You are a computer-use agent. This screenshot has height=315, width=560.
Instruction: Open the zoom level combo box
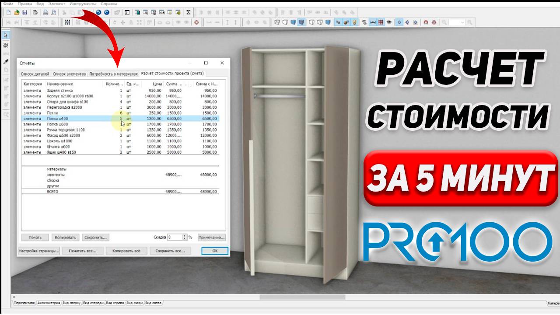tap(457, 22)
